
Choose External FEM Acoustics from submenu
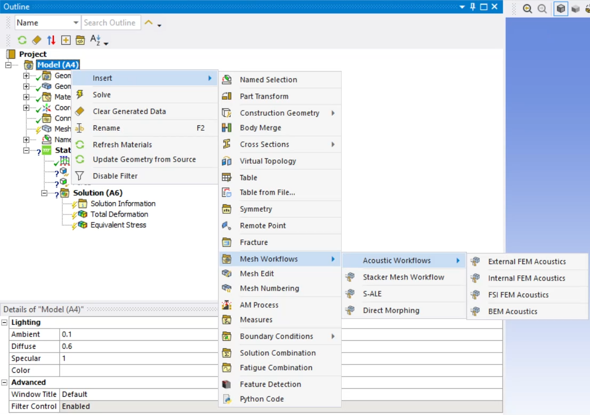[527, 261]
